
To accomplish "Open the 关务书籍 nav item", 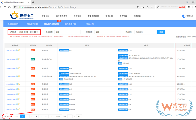I will [x=123, y=16].
